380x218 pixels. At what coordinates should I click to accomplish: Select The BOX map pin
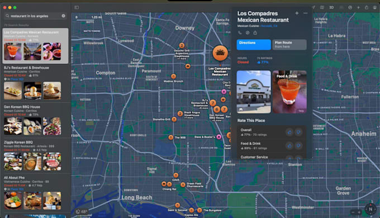pos(170,138)
